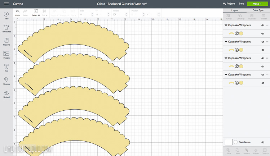
Task: Open the hamburger main menu
Action: pos(6,4)
